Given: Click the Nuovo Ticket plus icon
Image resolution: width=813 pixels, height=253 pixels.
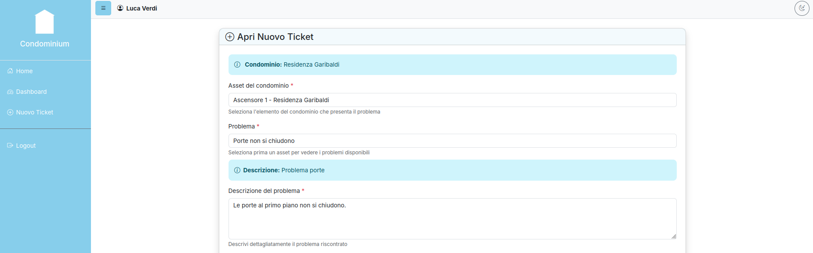Looking at the screenshot, I should [x=10, y=112].
